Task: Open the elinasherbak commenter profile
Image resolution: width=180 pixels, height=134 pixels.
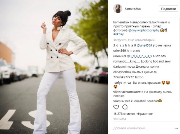Action: tap(122, 72)
